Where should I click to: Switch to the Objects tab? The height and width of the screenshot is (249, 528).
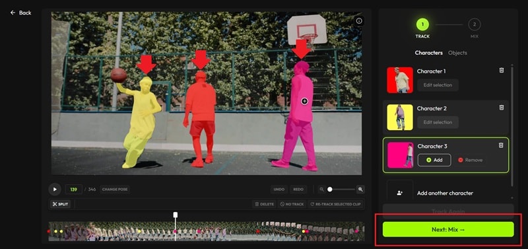coord(457,53)
